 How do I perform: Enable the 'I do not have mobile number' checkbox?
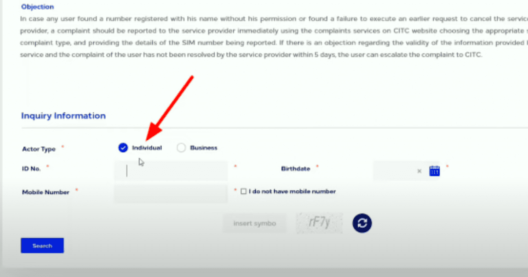244,191
